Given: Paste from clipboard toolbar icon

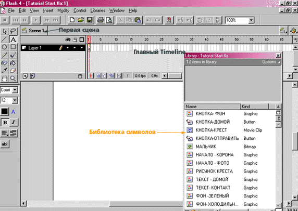Looking at the screenshot, I should click(138, 20).
